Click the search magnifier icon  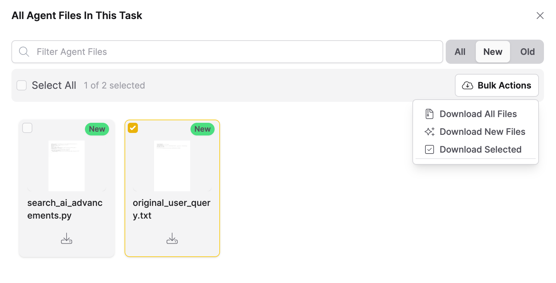point(24,52)
